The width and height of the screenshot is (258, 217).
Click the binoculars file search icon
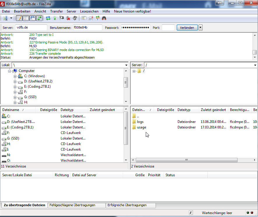tap(104, 18)
